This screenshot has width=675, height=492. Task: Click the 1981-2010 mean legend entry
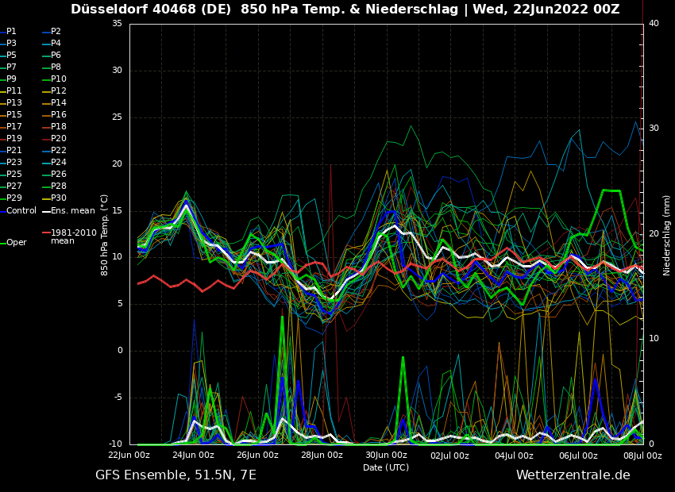73,237
